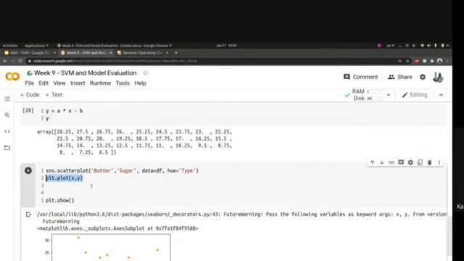The height and width of the screenshot is (261, 464).
Task: Add a new Text cell
Action: coord(54,95)
